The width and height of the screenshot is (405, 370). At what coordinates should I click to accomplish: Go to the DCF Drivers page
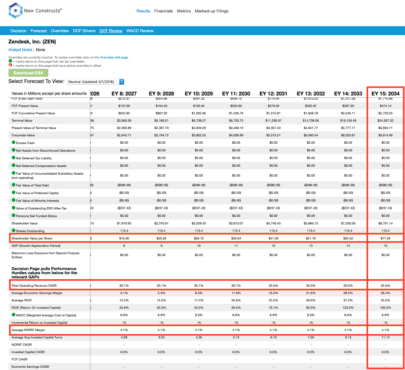click(x=84, y=31)
